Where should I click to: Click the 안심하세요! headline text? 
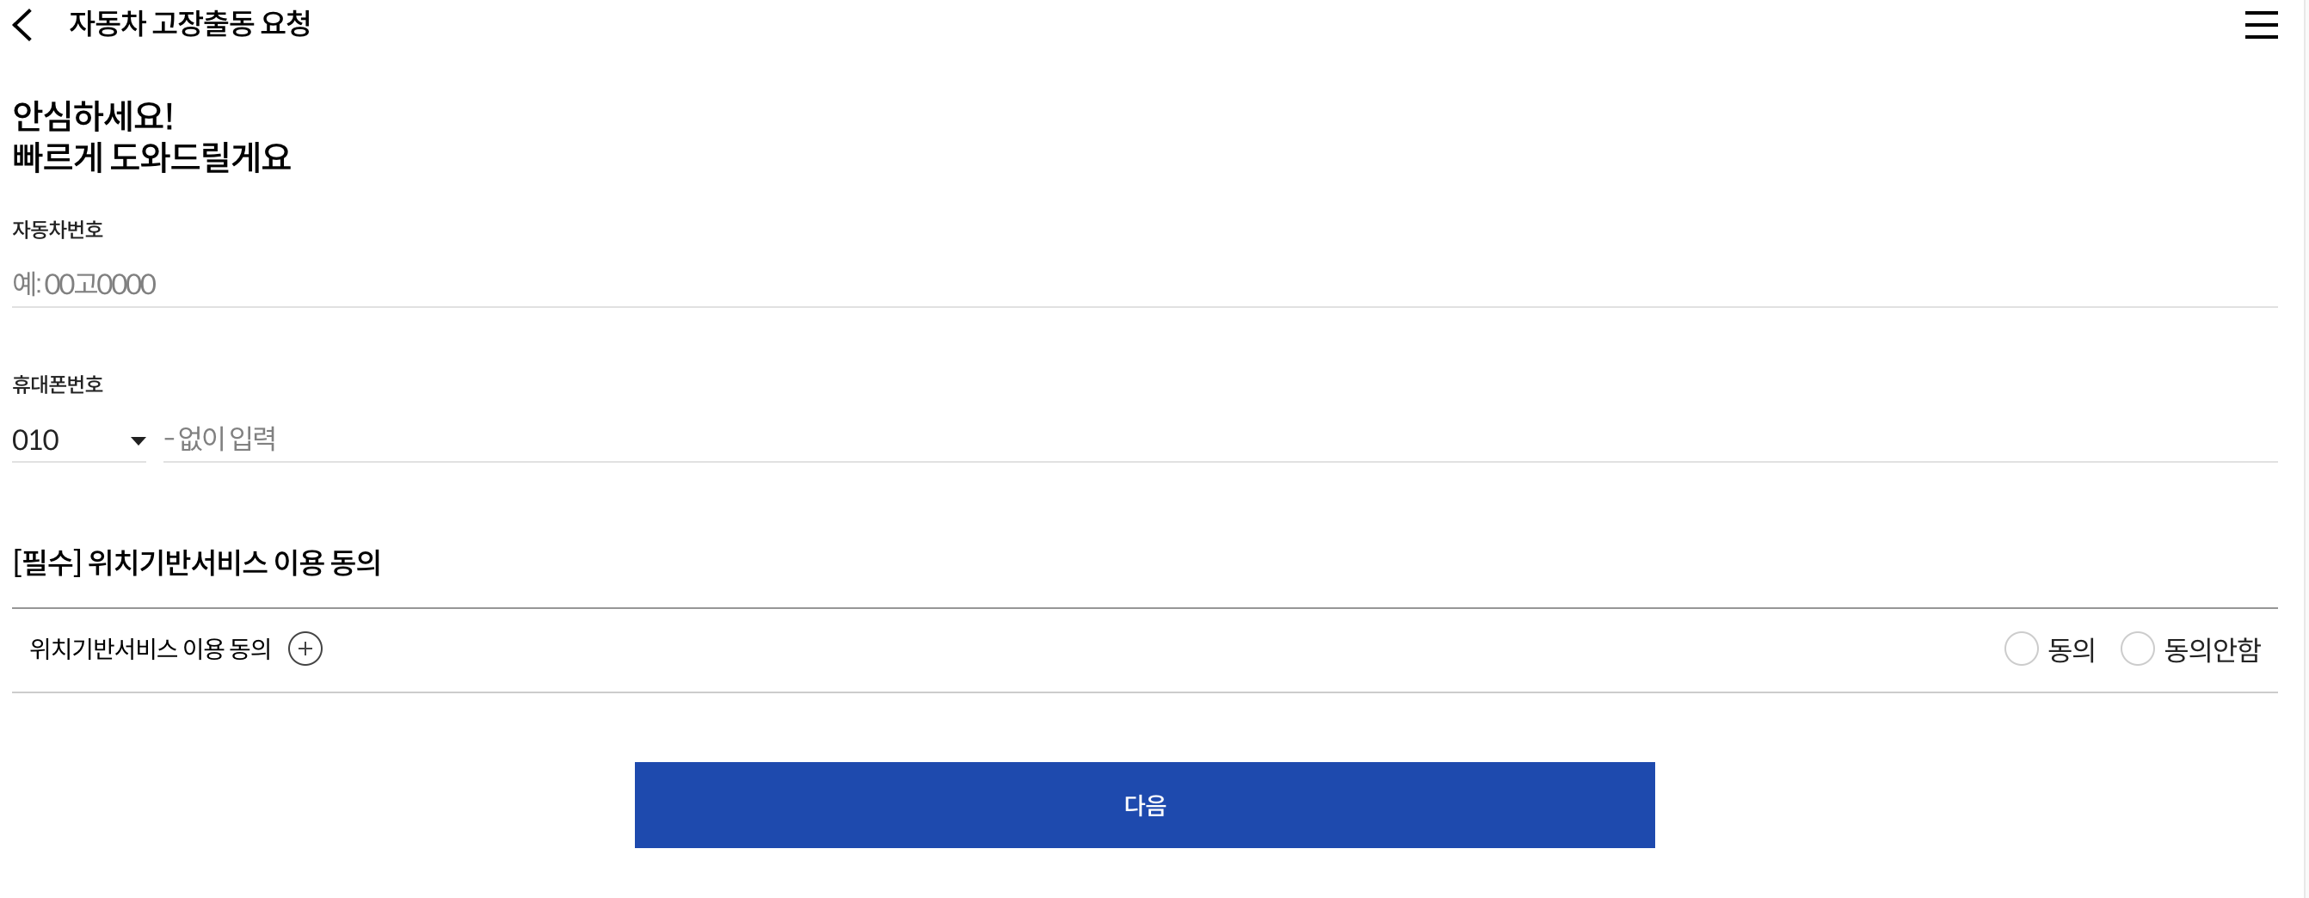point(93,116)
